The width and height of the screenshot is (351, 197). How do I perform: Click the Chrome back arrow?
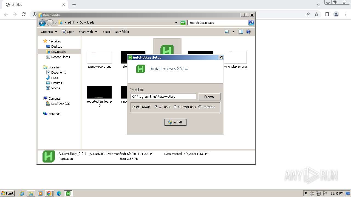click(x=6, y=14)
